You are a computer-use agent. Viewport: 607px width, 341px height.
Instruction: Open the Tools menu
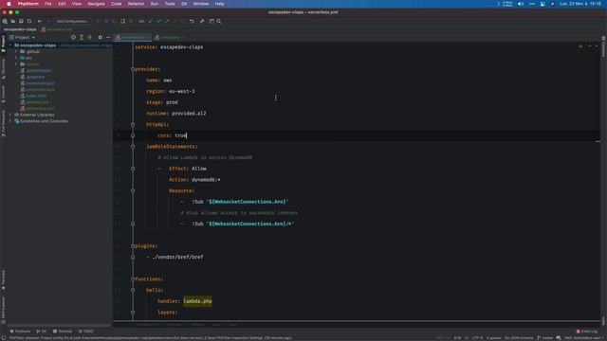tap(170, 4)
